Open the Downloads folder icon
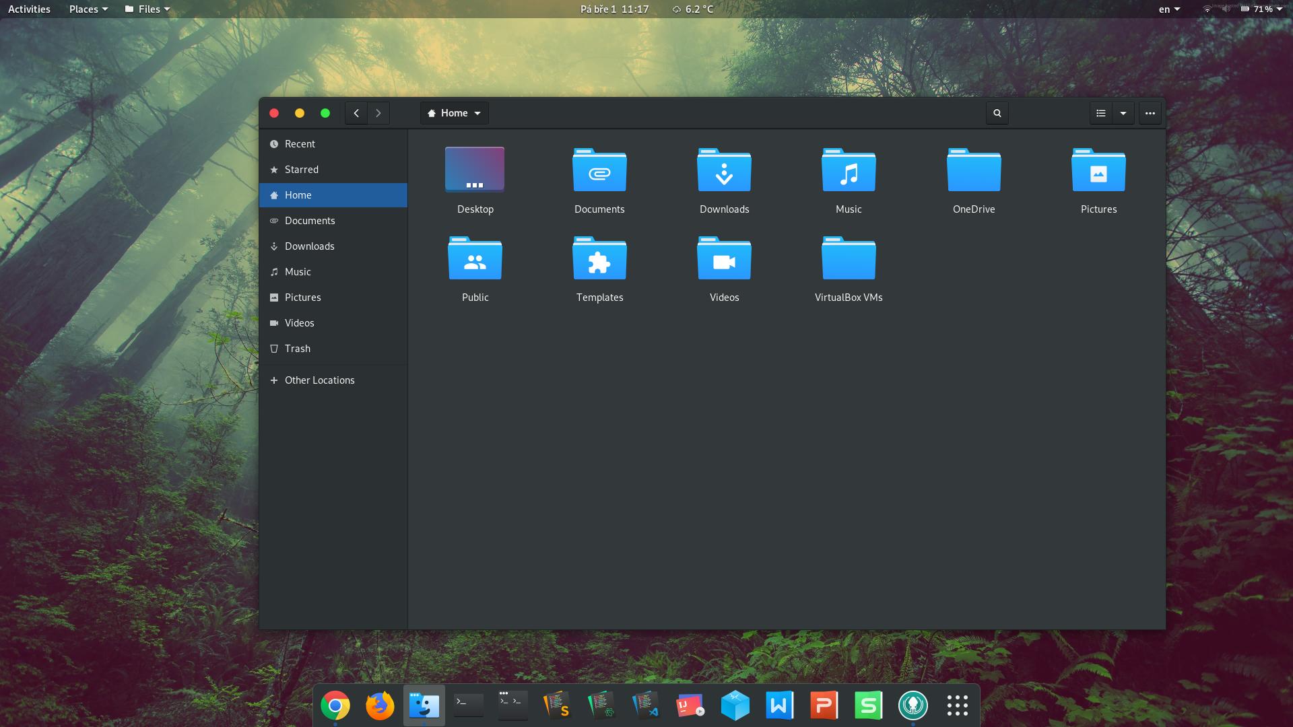This screenshot has height=727, width=1293. (x=724, y=171)
